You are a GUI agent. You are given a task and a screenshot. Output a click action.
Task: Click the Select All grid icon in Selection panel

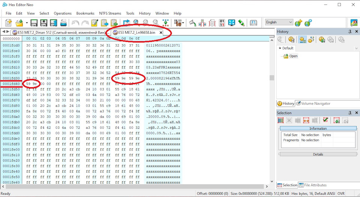point(280,120)
